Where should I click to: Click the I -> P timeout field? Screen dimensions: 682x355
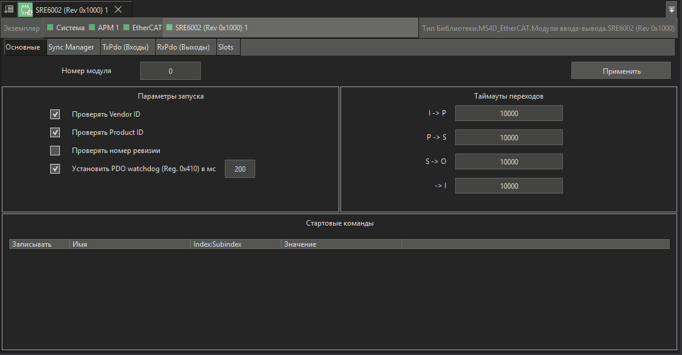(x=509, y=113)
